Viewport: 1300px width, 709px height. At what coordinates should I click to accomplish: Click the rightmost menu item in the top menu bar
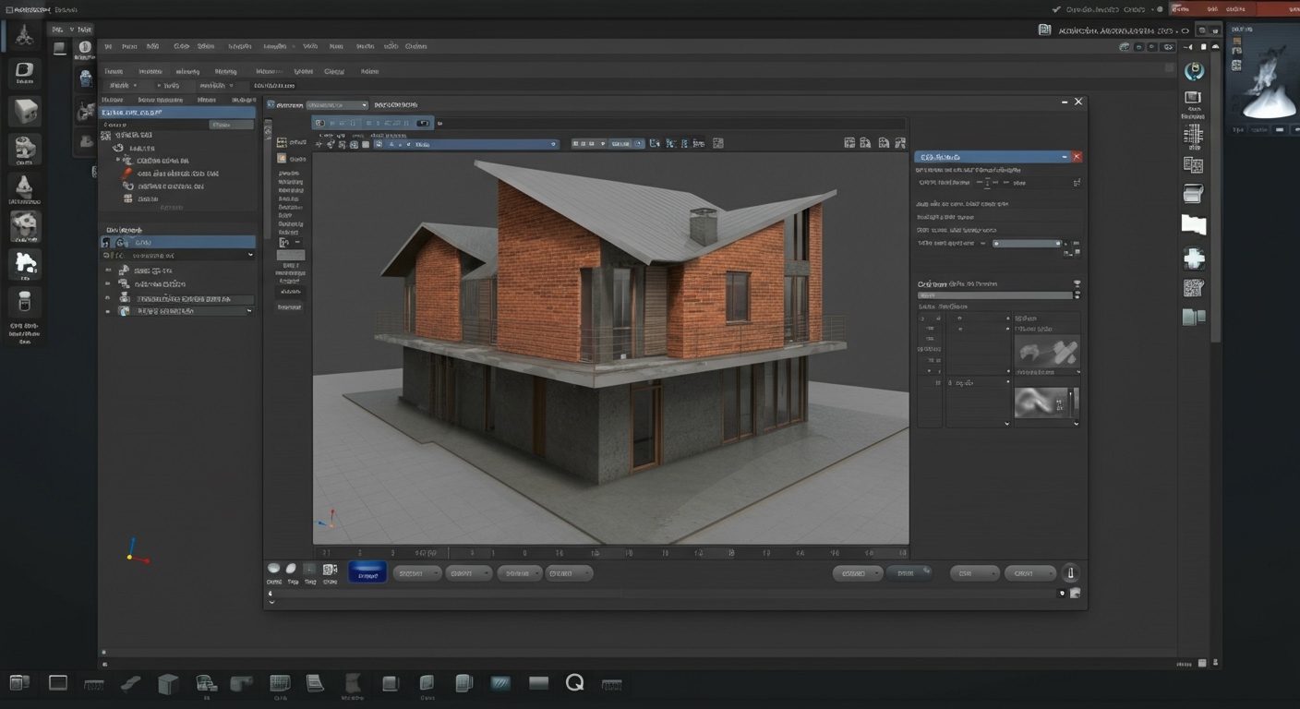[415, 46]
